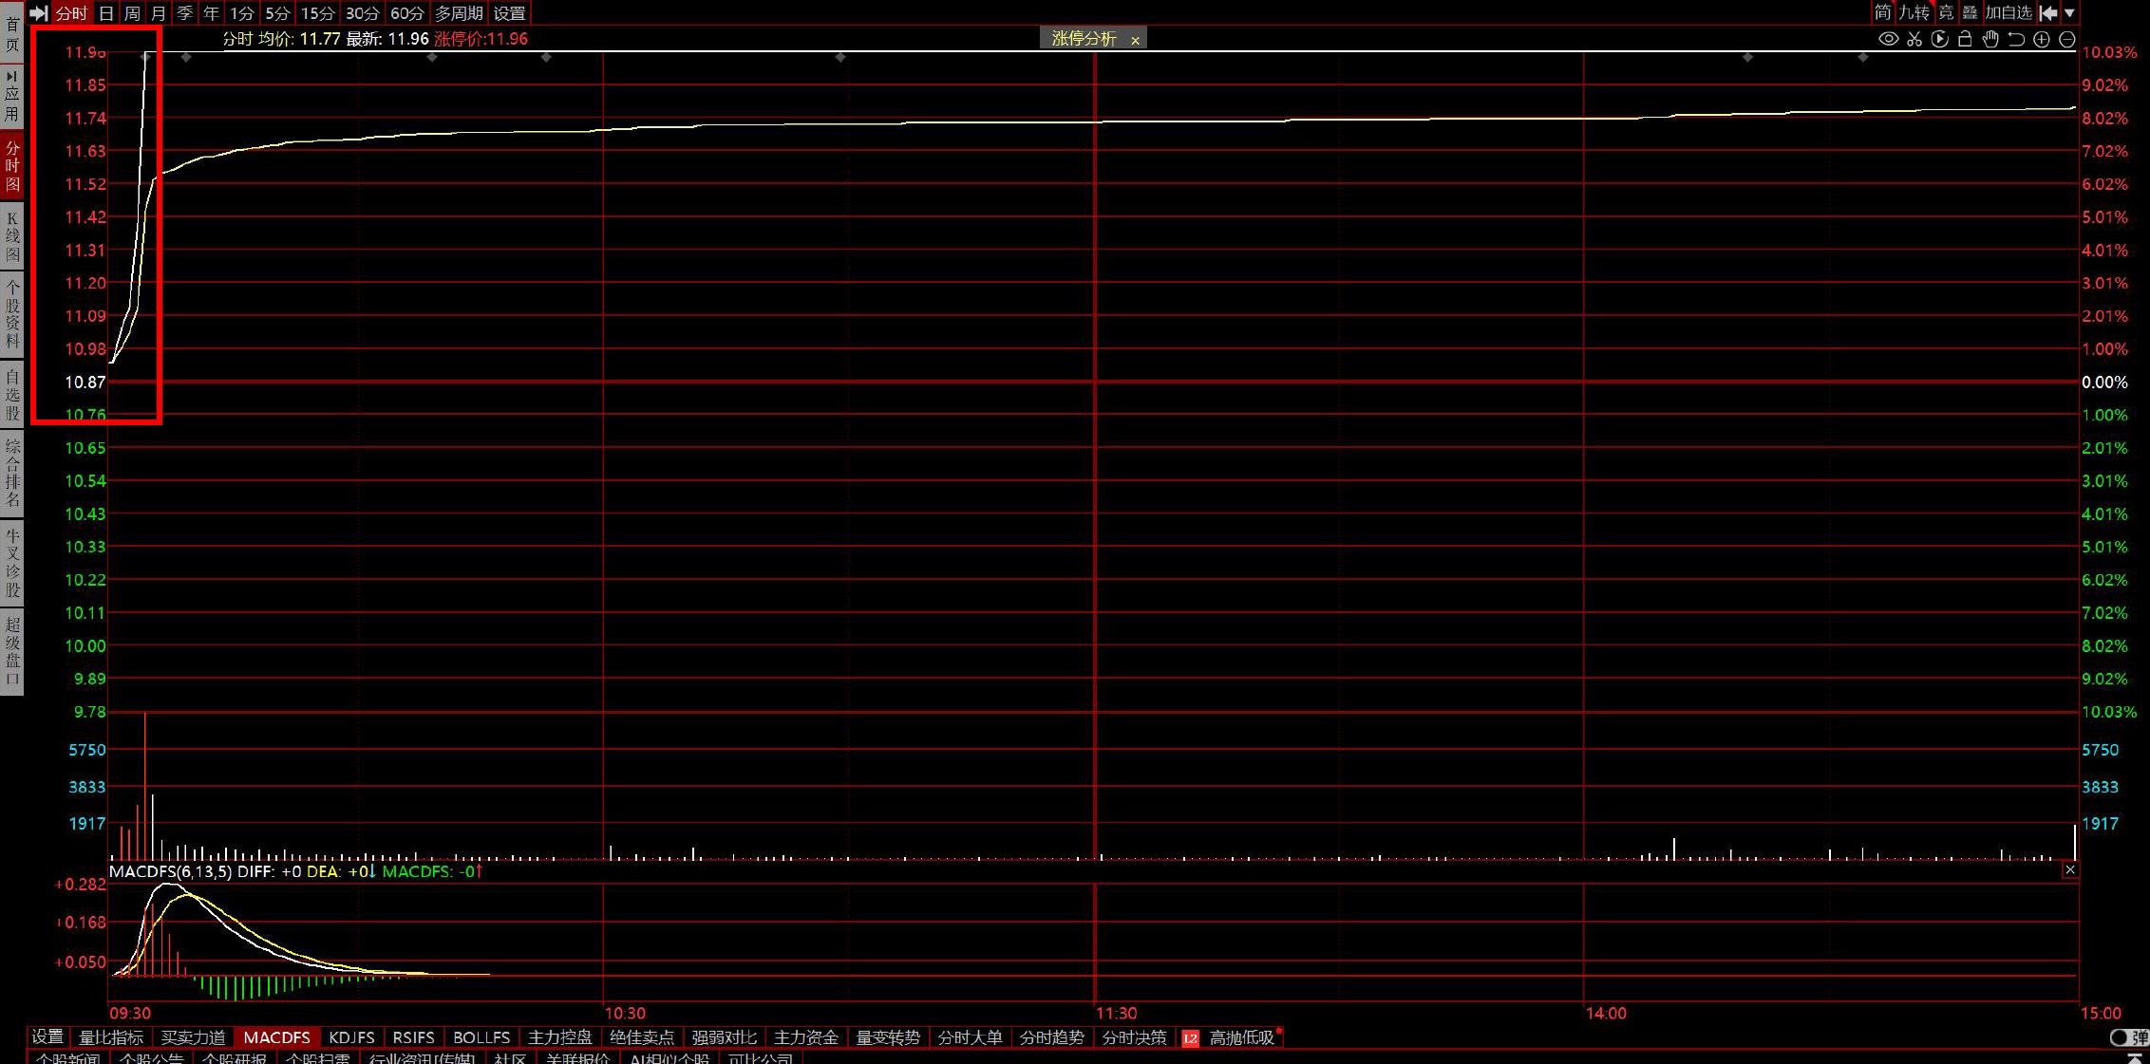This screenshot has height=1064, width=2150.
Task: Toggle the 弹 switch at bottom right
Action: (2128, 1037)
